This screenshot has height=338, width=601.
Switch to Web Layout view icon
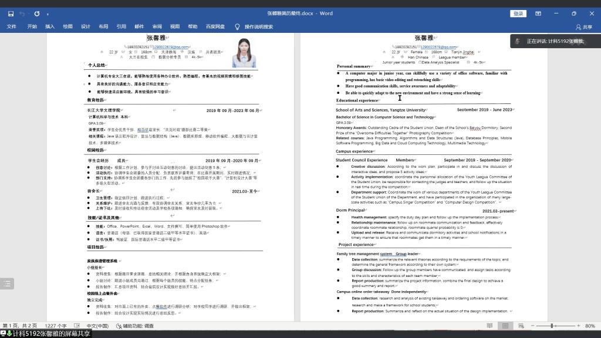520,326
